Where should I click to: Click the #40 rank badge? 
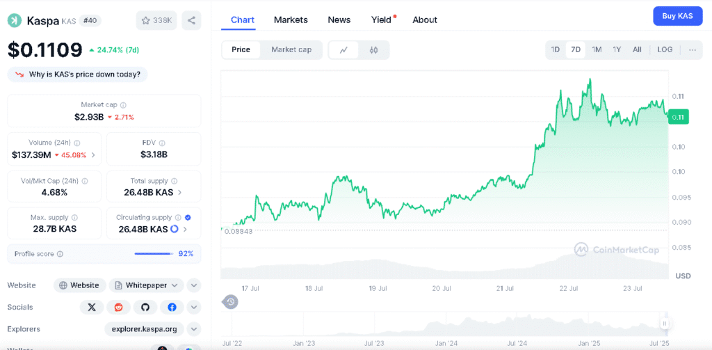coord(90,20)
